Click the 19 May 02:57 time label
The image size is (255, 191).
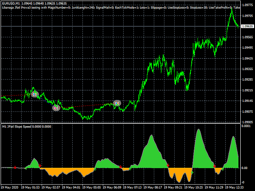(51, 187)
